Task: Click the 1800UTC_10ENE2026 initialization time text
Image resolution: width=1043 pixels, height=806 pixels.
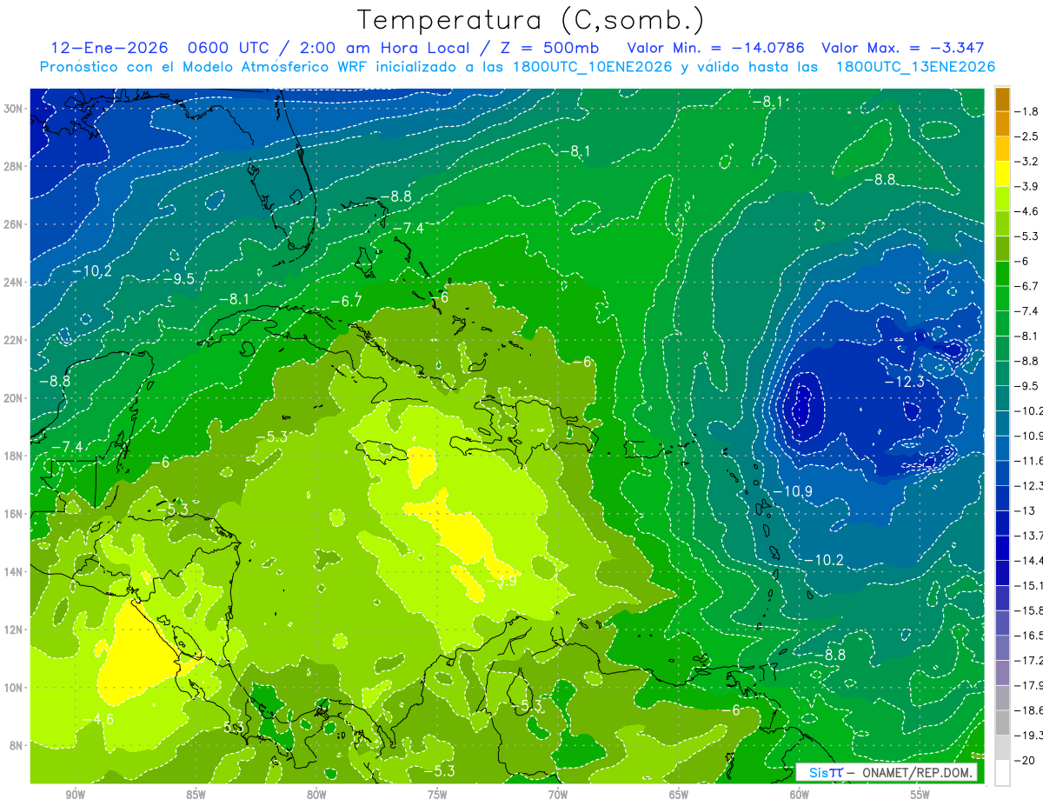Action: [593, 67]
